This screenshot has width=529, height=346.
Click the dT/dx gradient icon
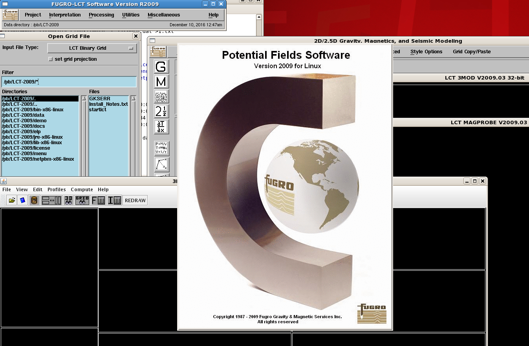pos(161,126)
